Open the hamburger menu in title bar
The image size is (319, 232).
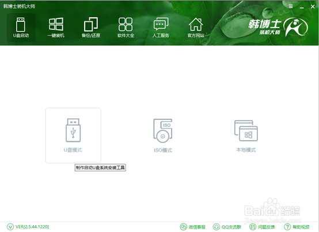point(291,6)
